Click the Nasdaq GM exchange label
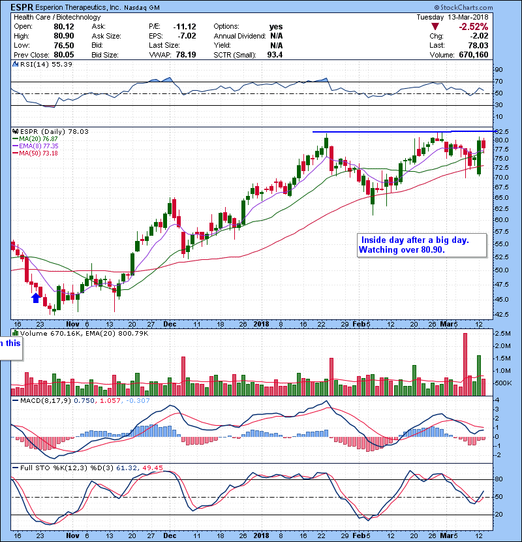 142,8
